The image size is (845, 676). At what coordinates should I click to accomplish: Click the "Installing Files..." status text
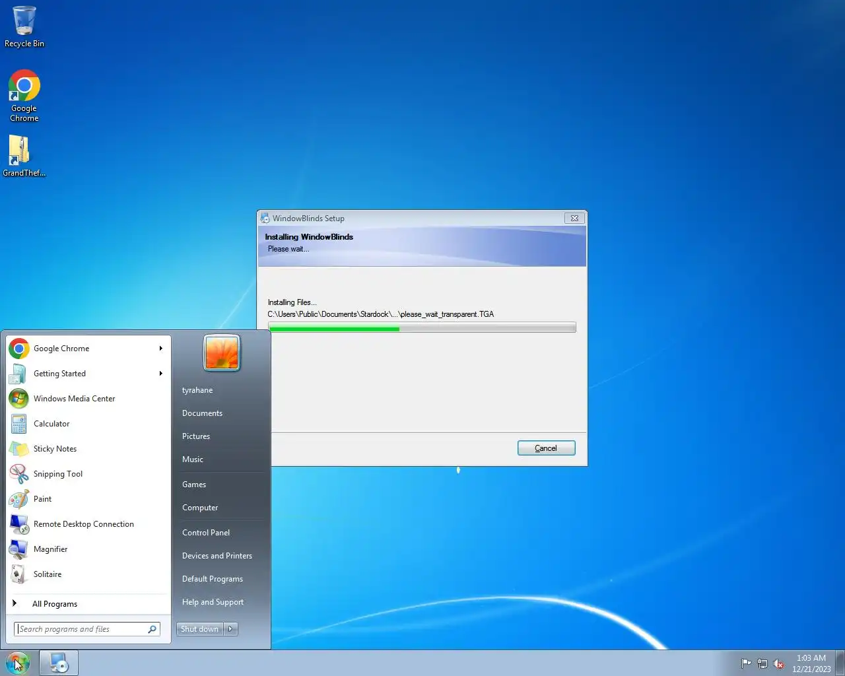coord(292,302)
